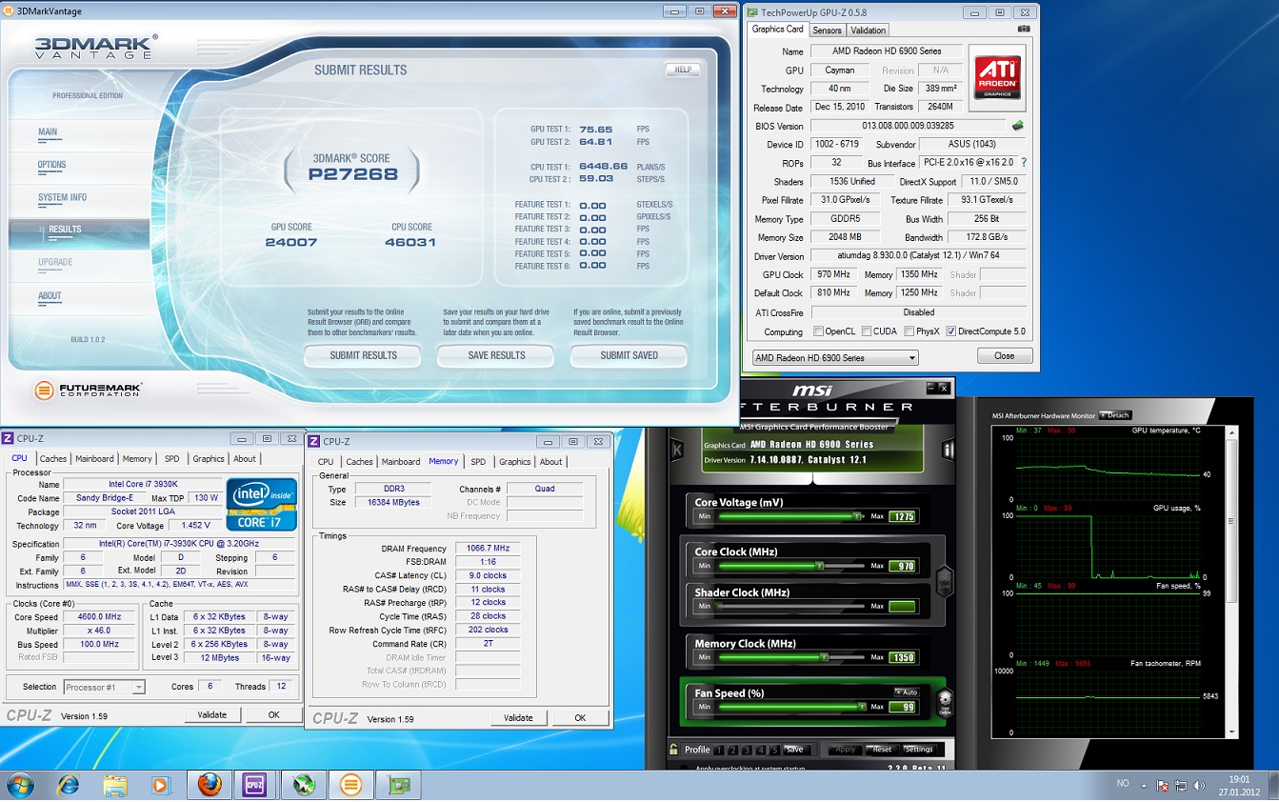Screen dimensions: 1279x802
Task: Enable the CUDA checkbox
Action: pos(866,331)
